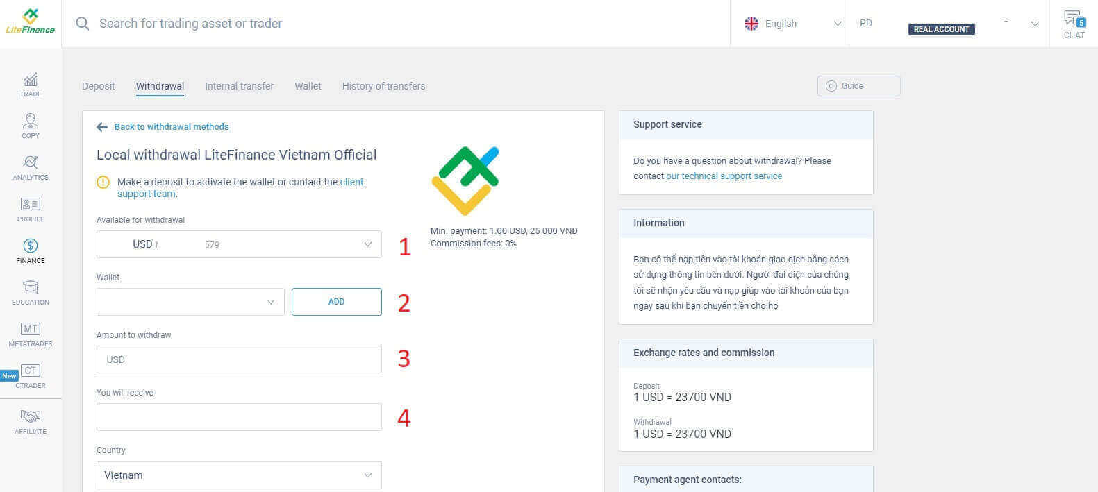
Task: Open the MetaTrader section in sidebar
Action: tap(31, 334)
